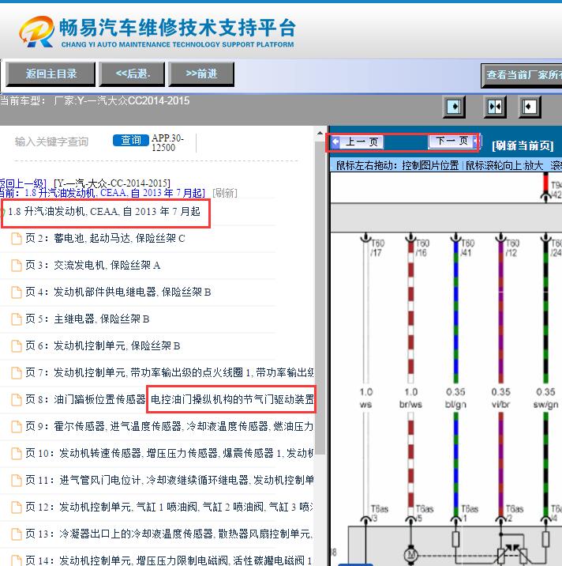Open 页 7: 带功率输出级的点火线圈
This screenshot has width=562, height=566.
coord(169,372)
